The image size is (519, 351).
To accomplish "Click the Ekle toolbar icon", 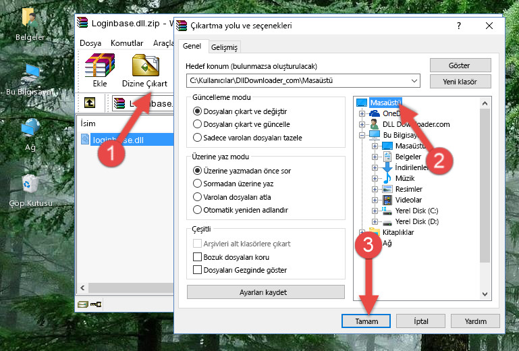I will 99,70.
